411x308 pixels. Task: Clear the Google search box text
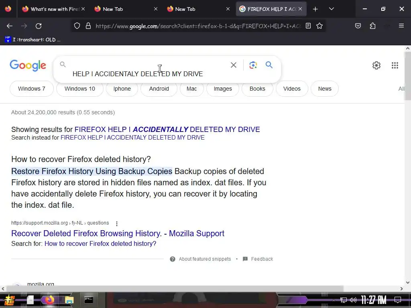(x=233, y=65)
